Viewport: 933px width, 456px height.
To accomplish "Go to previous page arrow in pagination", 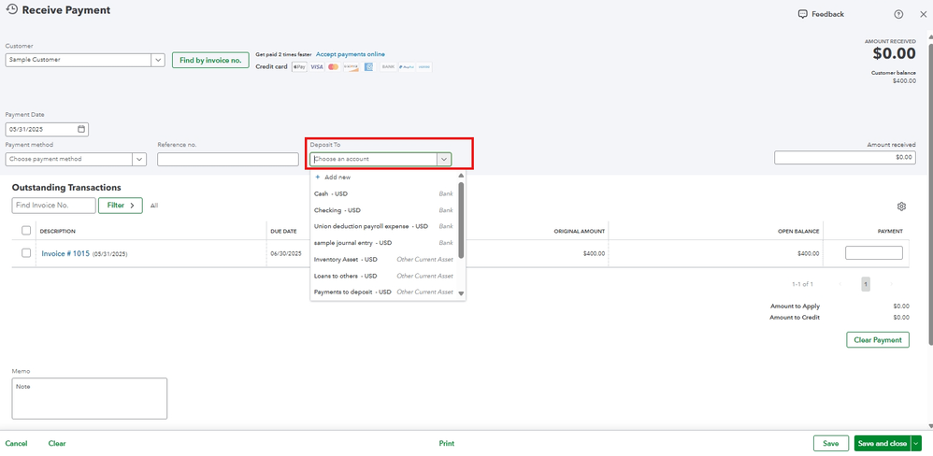I will (840, 284).
